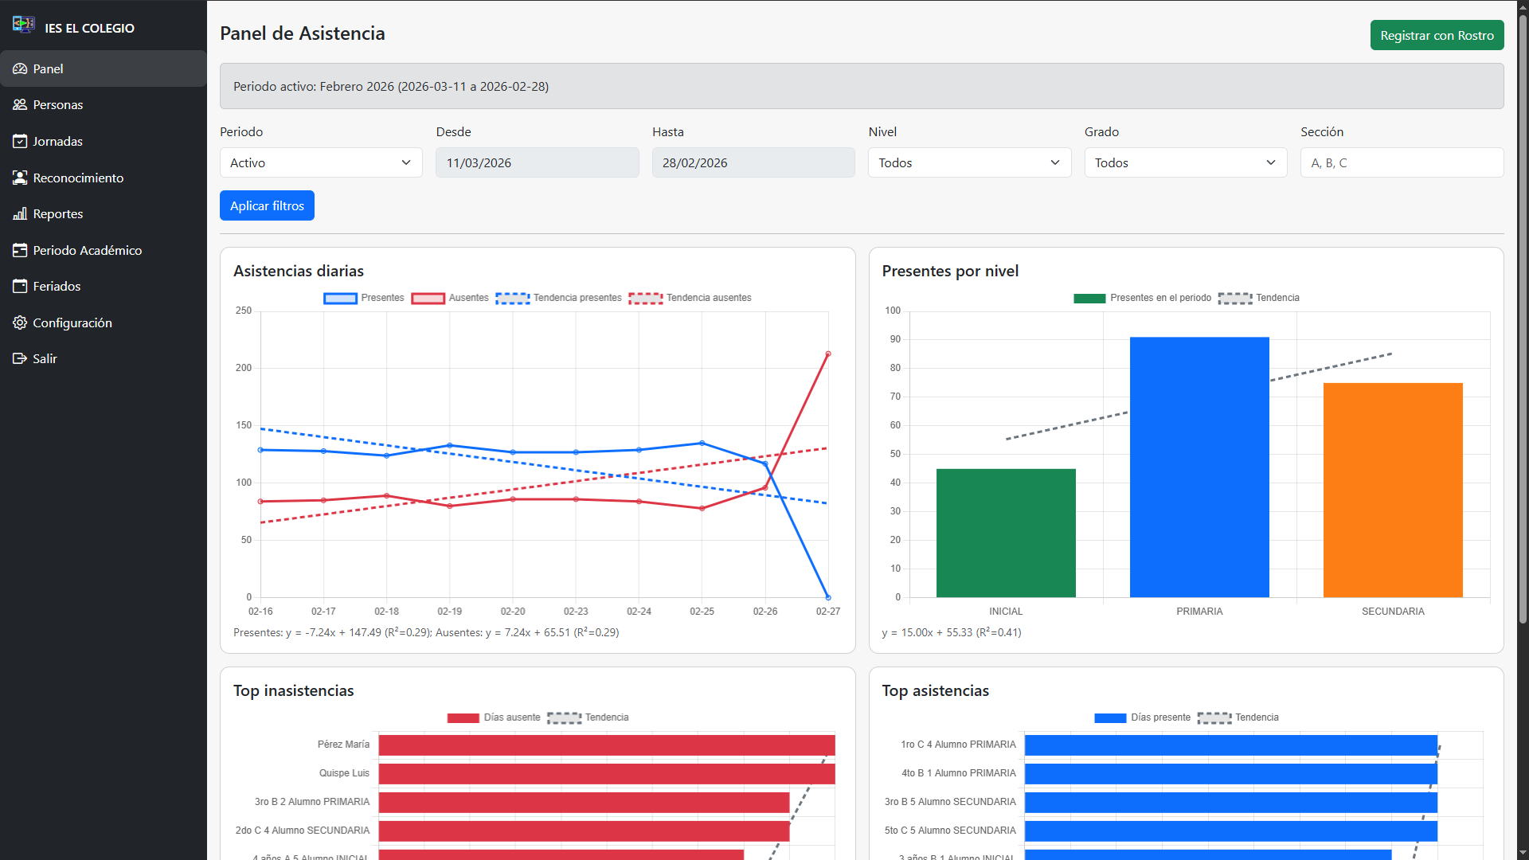Image resolution: width=1529 pixels, height=860 pixels.
Task: Focus the Sección input field
Action: coord(1402,162)
